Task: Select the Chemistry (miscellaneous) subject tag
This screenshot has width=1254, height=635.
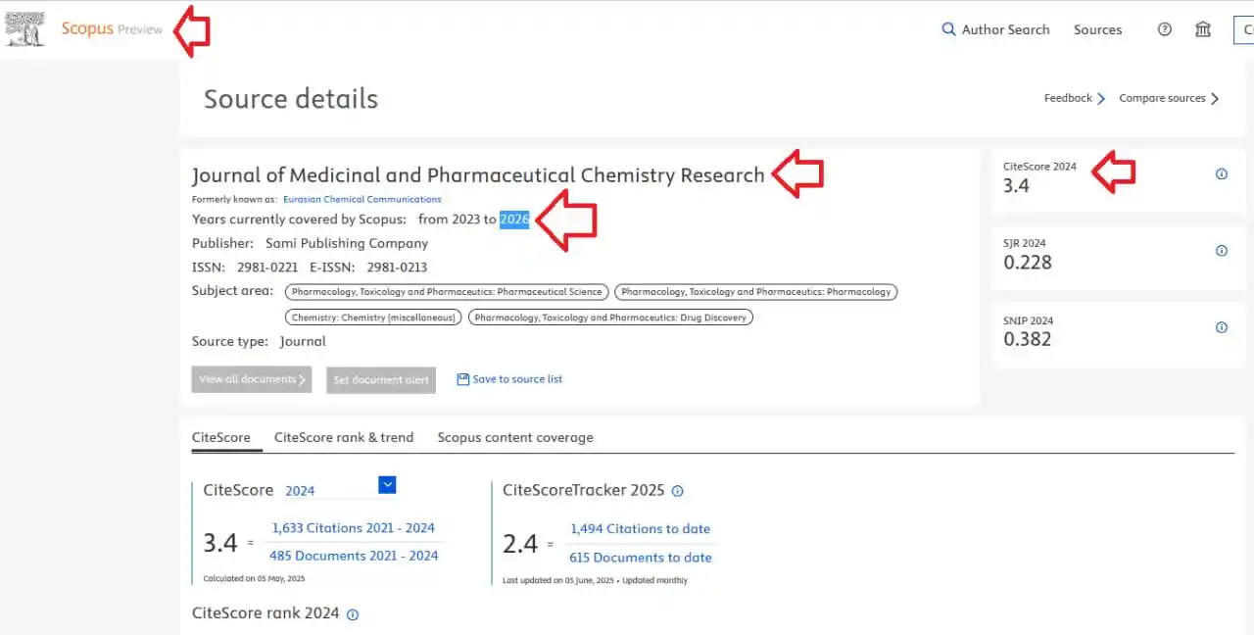Action: (373, 317)
